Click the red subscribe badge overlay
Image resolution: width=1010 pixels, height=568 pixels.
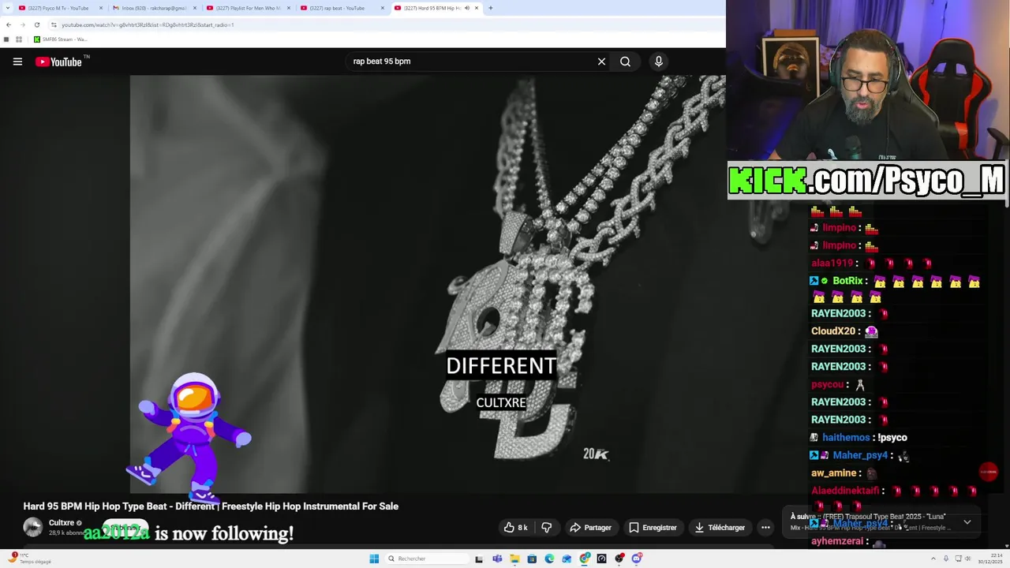pyautogui.click(x=988, y=472)
